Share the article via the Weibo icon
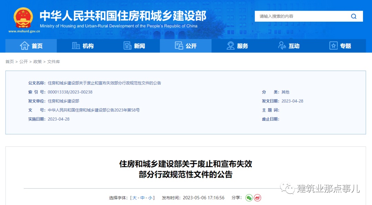Image resolution: width=372 pixels, height=205 pixels. 258,197
